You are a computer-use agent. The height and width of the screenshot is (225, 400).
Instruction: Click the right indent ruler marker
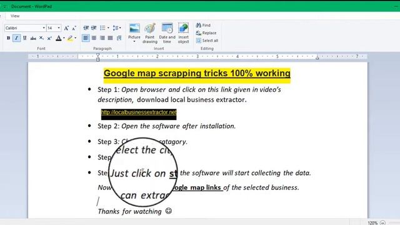pos(317,57)
